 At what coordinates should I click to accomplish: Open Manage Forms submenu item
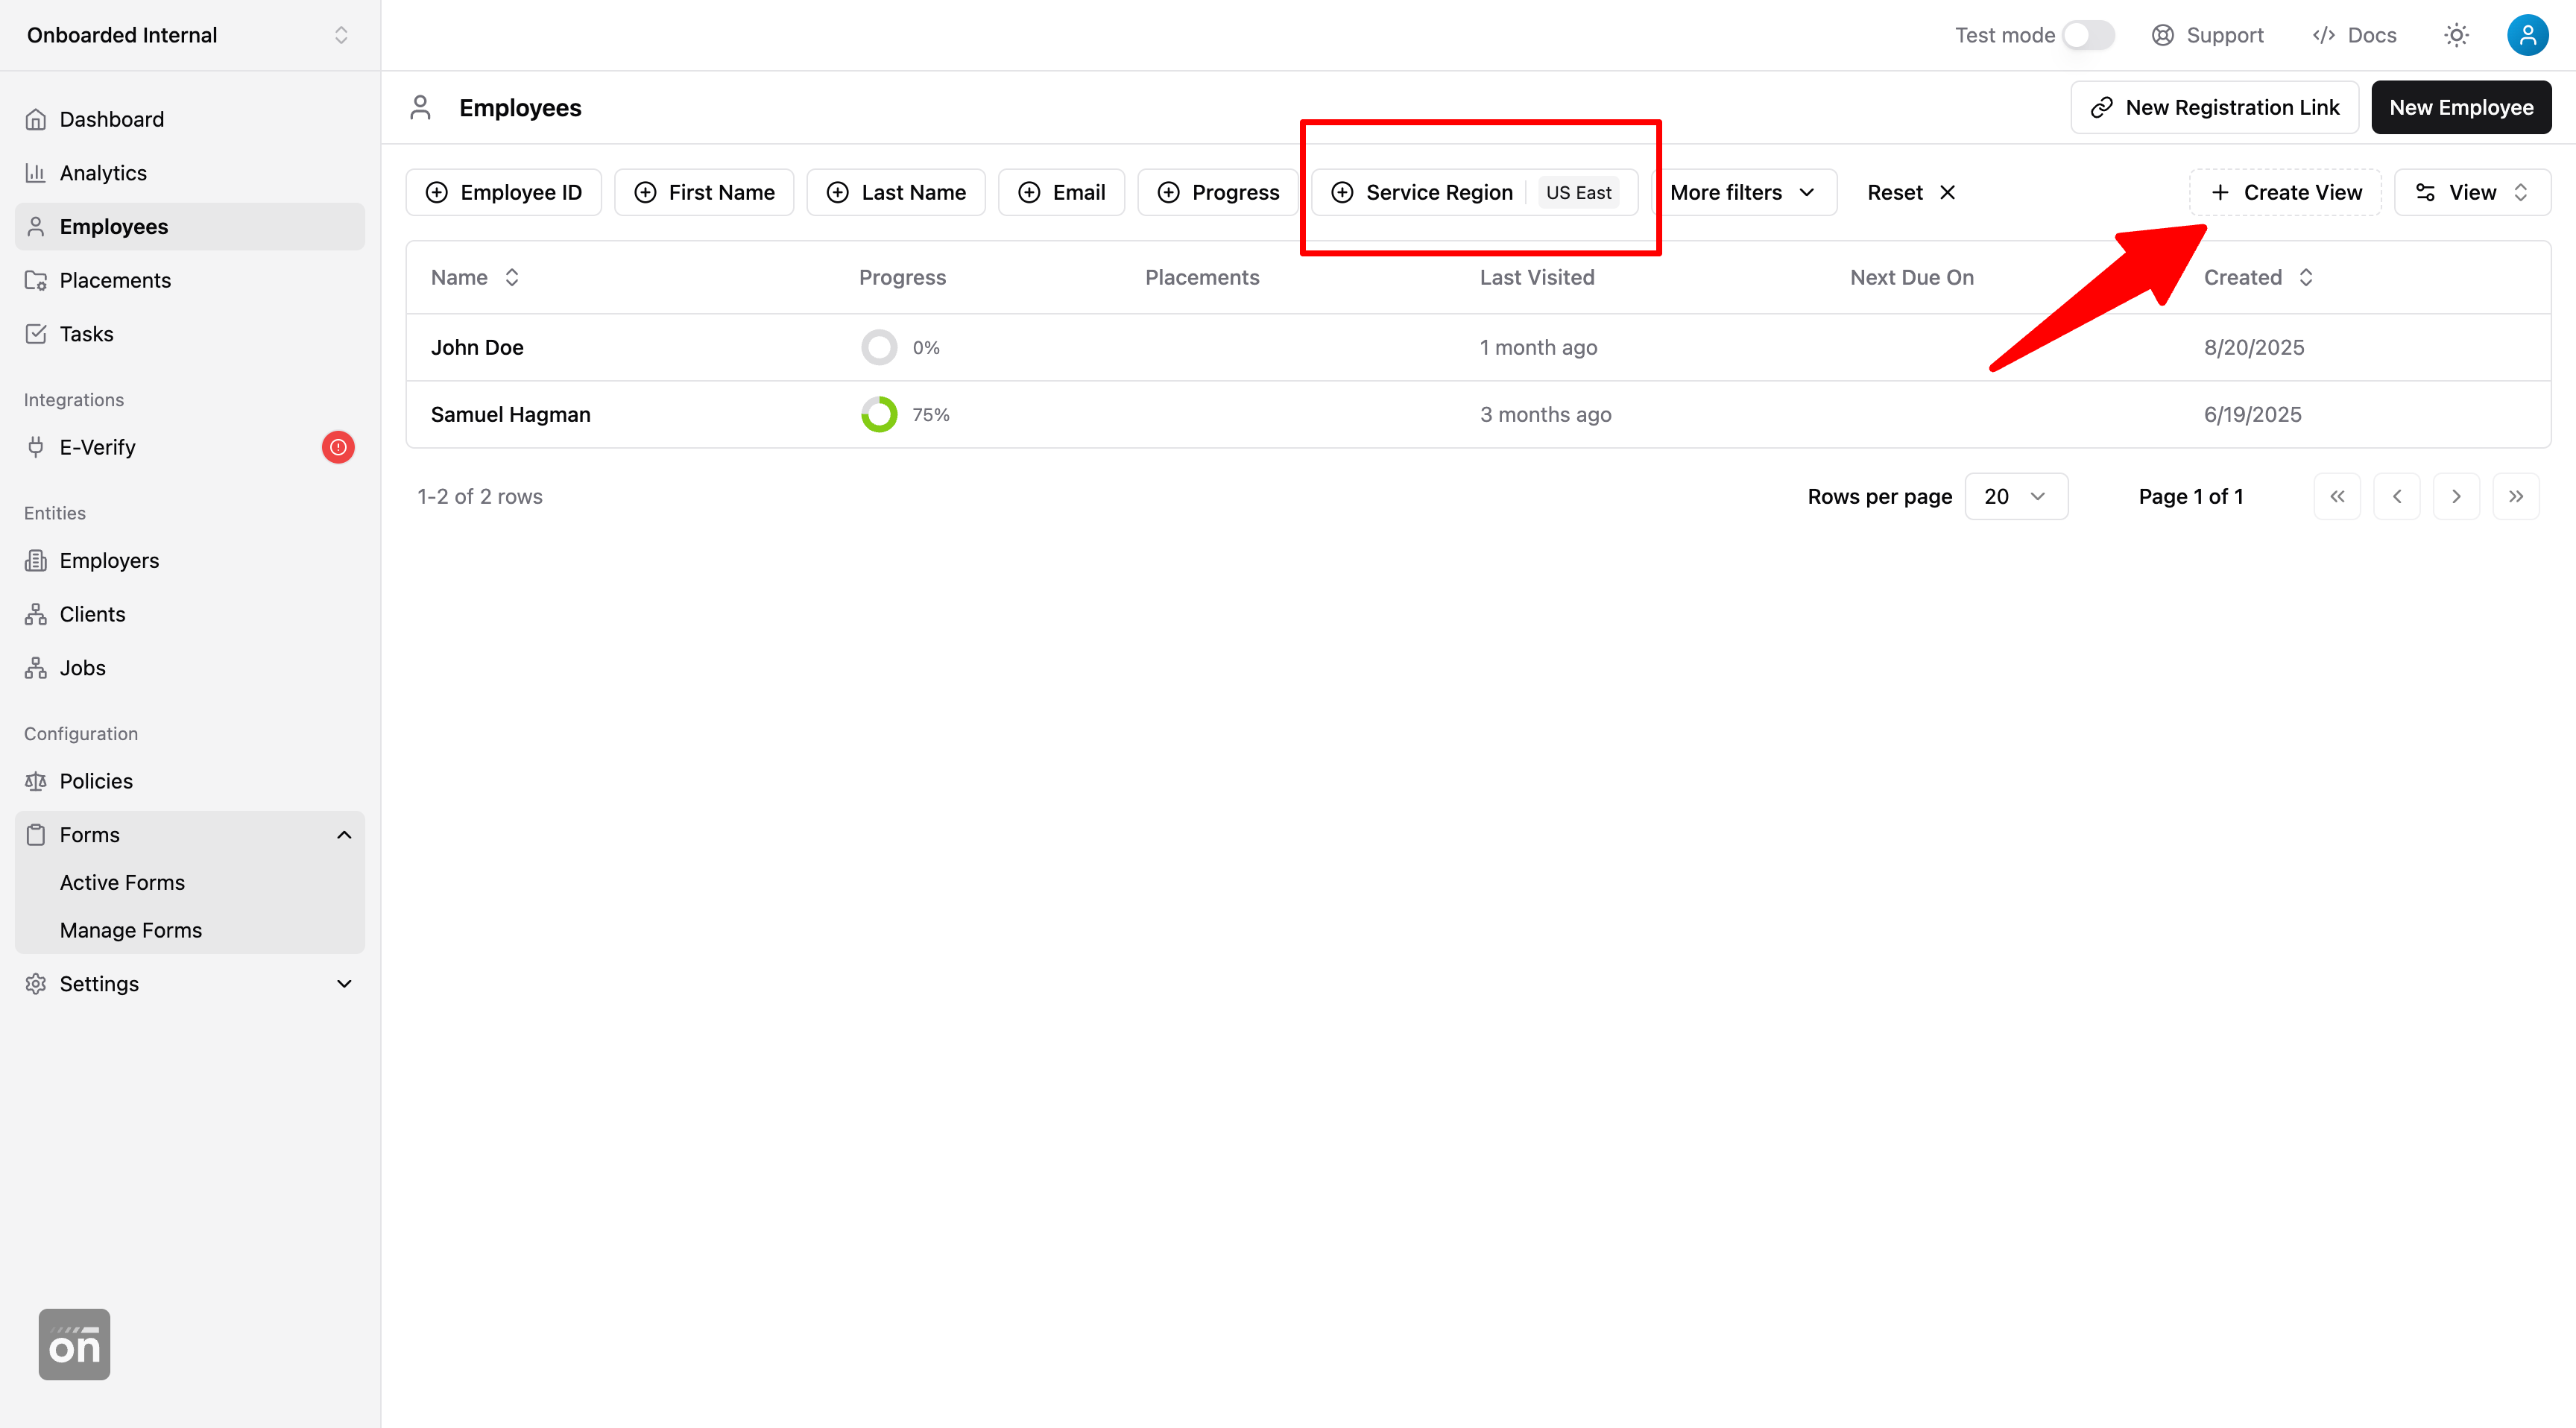131,930
